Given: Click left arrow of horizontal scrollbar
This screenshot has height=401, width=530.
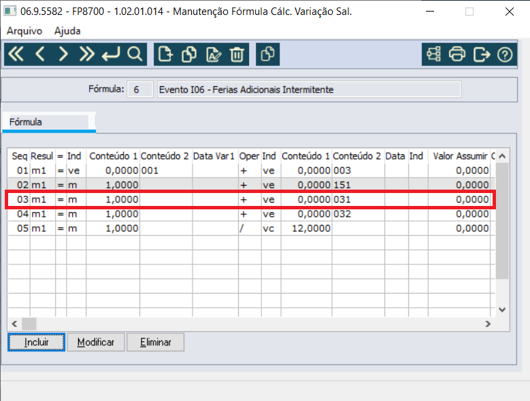Looking at the screenshot, I should 14,324.
